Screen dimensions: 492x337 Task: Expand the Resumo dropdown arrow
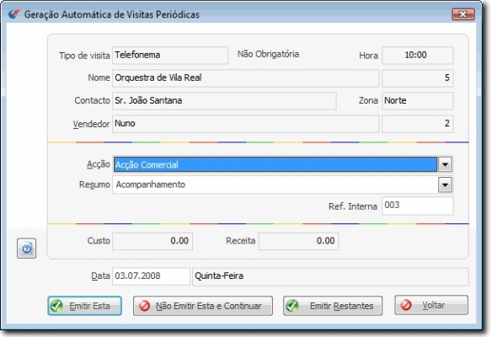(x=445, y=185)
